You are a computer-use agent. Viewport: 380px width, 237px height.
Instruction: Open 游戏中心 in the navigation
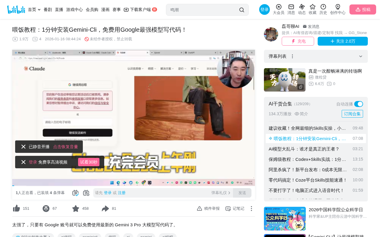pyautogui.click(x=75, y=9)
